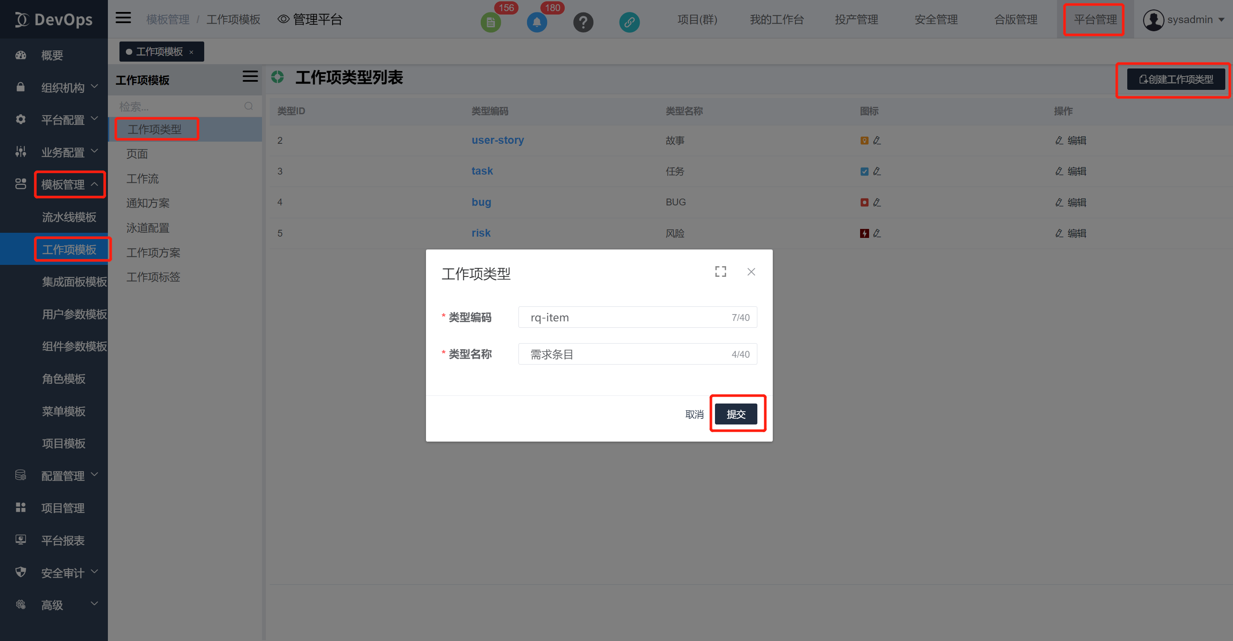Open the document icon showing 156 badge
Viewport: 1233px width, 641px height.
490,22
